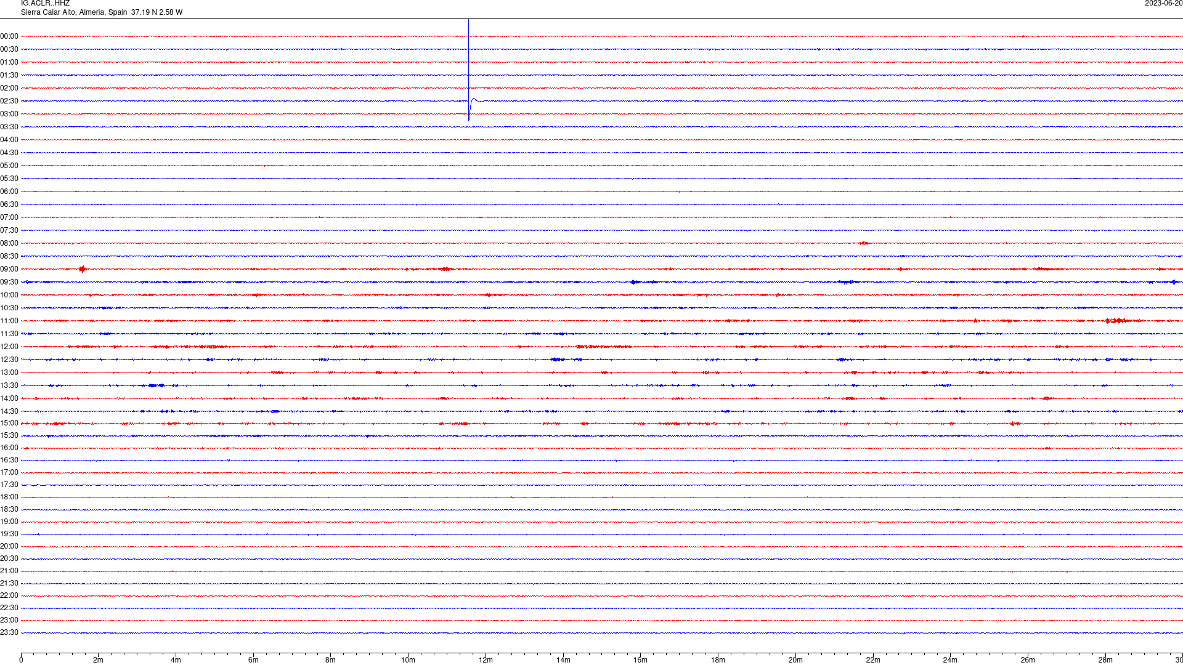Click the 20m tick on the time axis
The image size is (1183, 665).
click(x=795, y=660)
